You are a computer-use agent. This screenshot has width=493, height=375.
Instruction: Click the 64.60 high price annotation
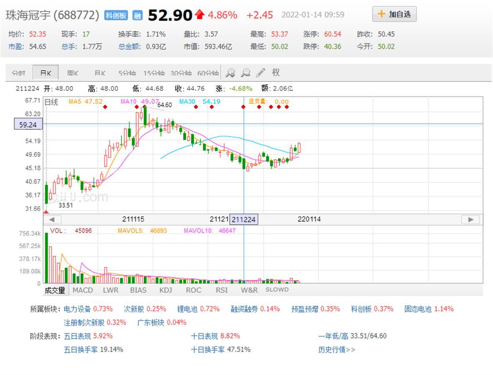(x=165, y=105)
